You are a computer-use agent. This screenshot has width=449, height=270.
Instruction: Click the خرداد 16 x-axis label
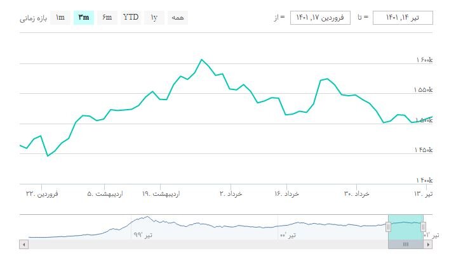tap(286, 193)
